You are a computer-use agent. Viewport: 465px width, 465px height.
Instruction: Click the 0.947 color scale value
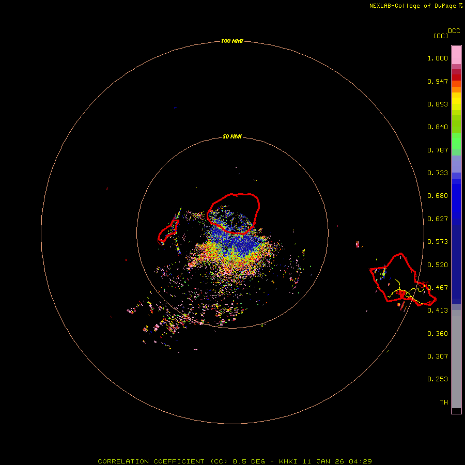click(438, 81)
